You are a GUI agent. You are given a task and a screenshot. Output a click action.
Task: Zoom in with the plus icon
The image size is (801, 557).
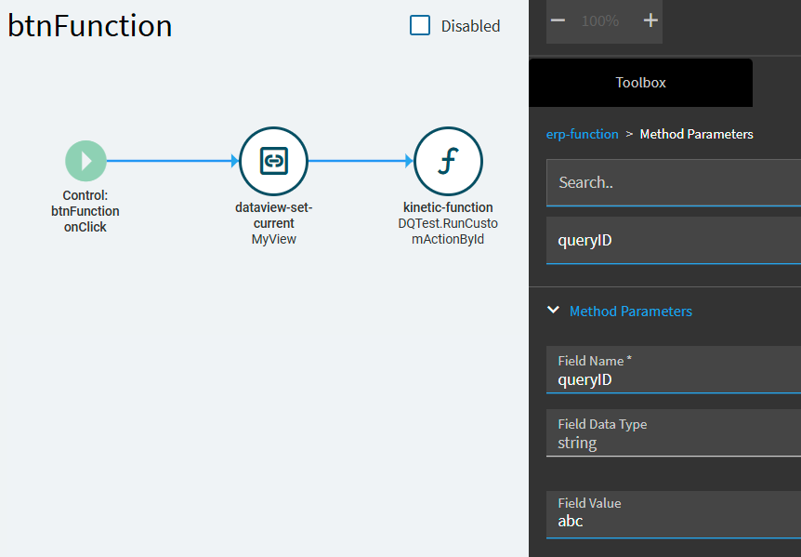(x=650, y=20)
